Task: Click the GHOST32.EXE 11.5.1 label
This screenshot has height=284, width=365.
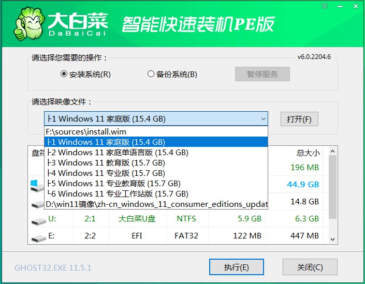Action: [x=53, y=268]
